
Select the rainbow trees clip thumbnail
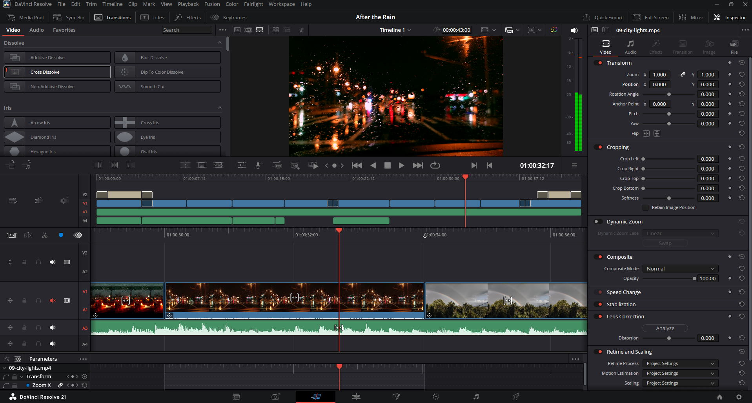(506, 301)
